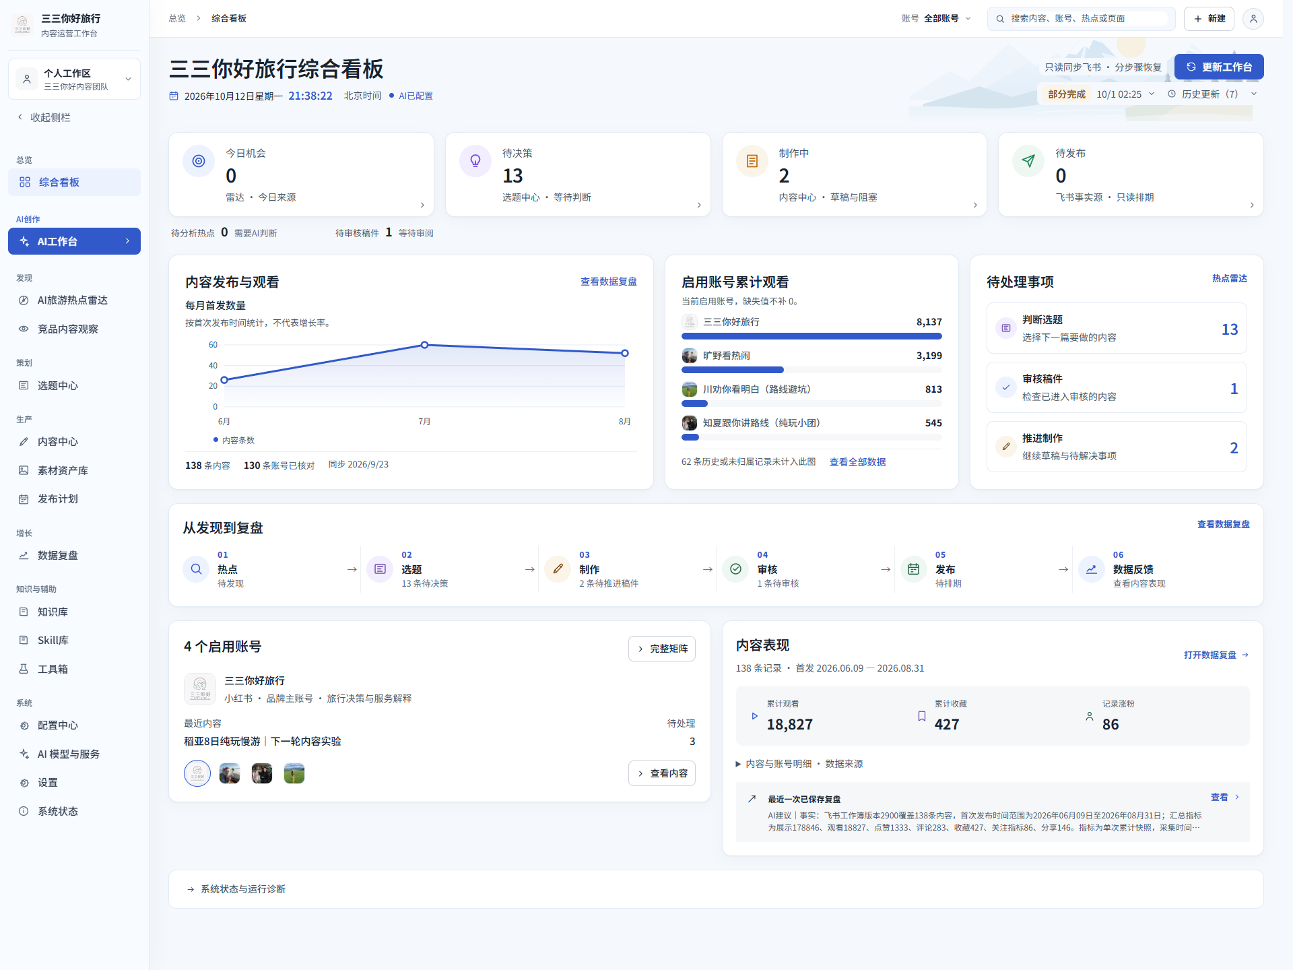Click the calendar icon beside the date
The height and width of the screenshot is (970, 1293).
(x=174, y=96)
